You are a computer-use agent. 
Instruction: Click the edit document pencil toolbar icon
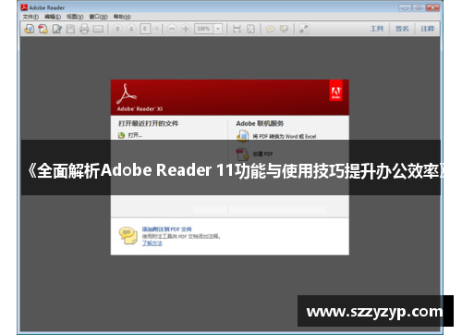[57, 29]
